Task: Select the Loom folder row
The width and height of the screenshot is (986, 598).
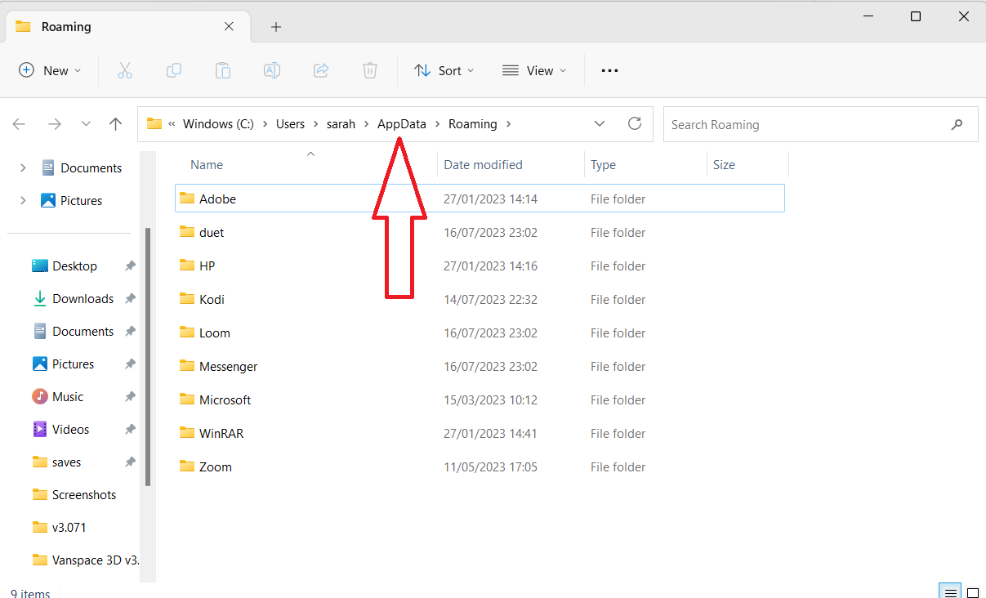Action: pyautogui.click(x=480, y=332)
